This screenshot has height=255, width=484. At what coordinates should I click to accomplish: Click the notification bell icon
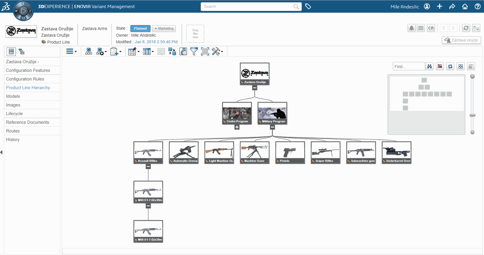(411, 28)
